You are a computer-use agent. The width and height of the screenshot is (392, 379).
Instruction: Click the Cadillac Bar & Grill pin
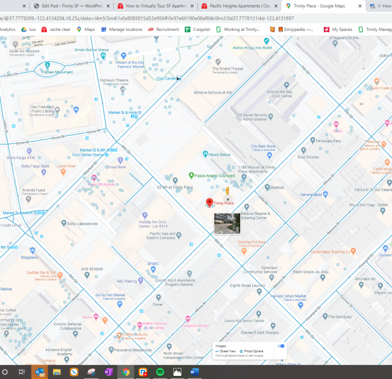60,275
